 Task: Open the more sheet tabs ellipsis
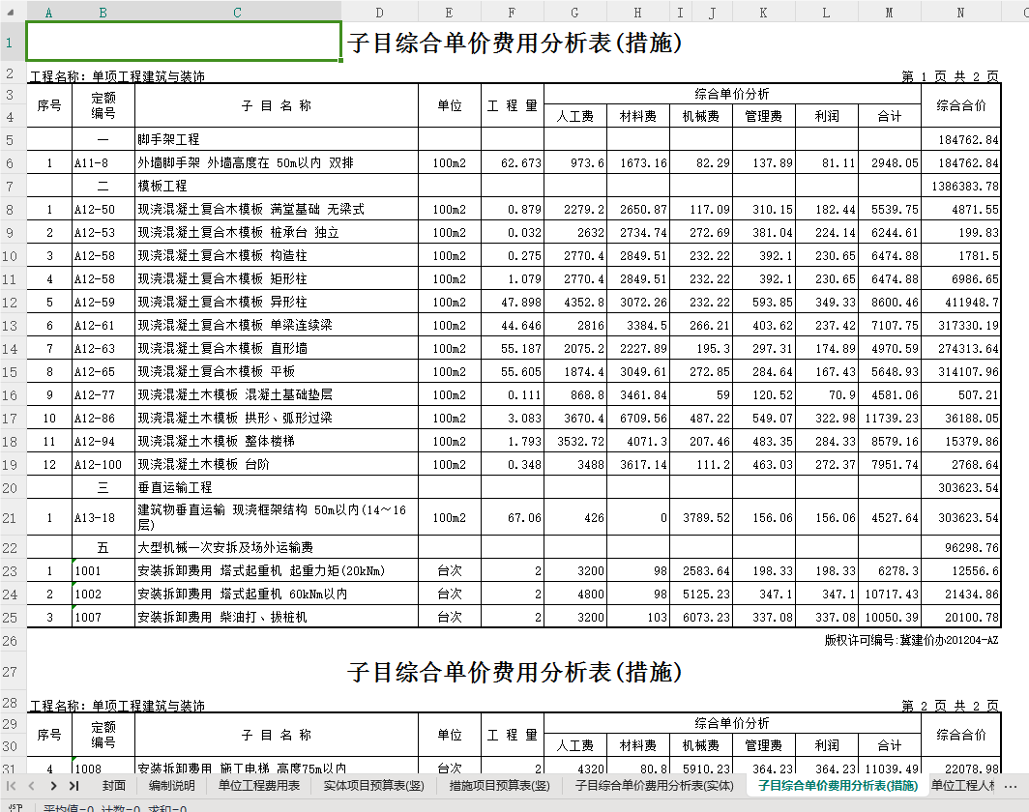(x=1011, y=786)
